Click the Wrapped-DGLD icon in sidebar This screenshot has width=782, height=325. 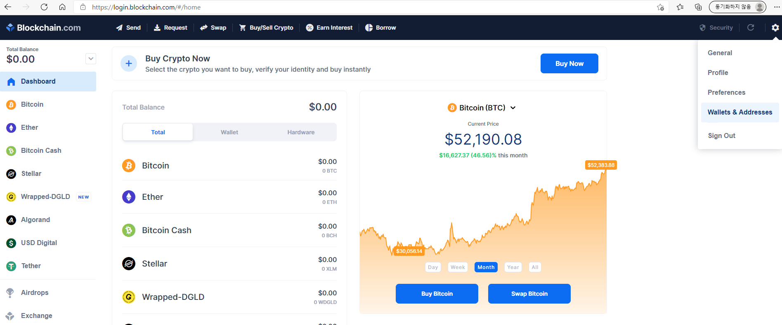(x=11, y=197)
